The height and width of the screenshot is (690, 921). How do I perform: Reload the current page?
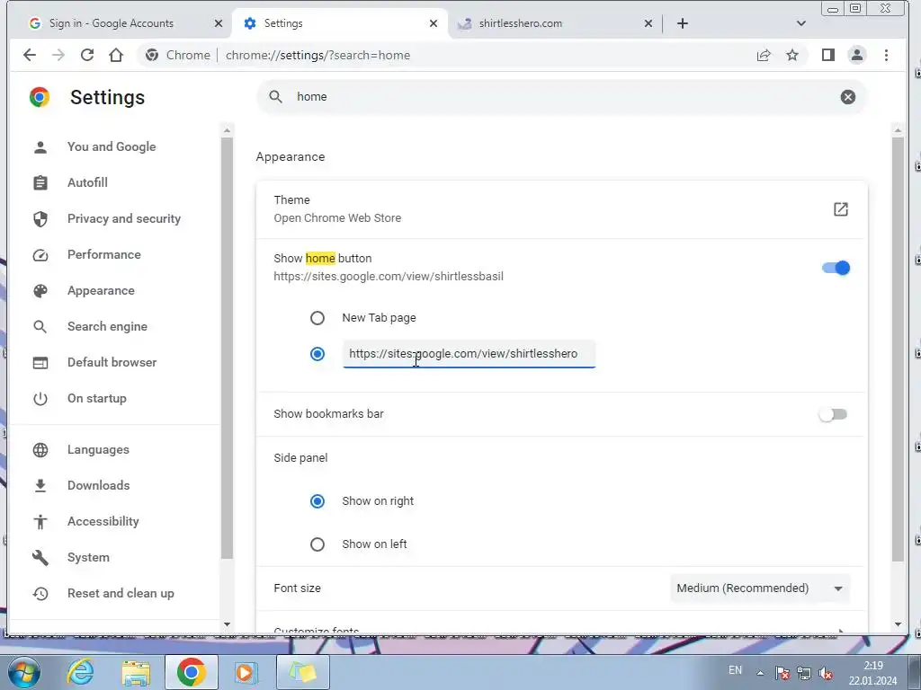[87, 55]
